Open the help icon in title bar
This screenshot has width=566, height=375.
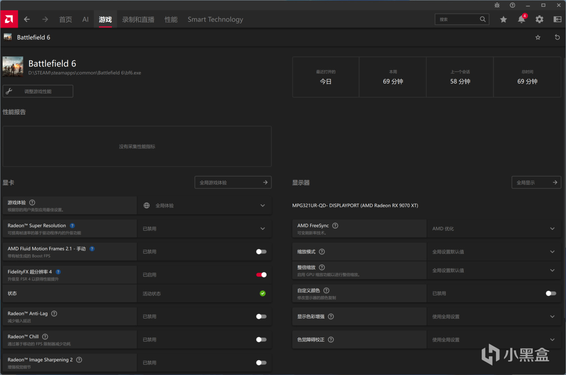[512, 5]
